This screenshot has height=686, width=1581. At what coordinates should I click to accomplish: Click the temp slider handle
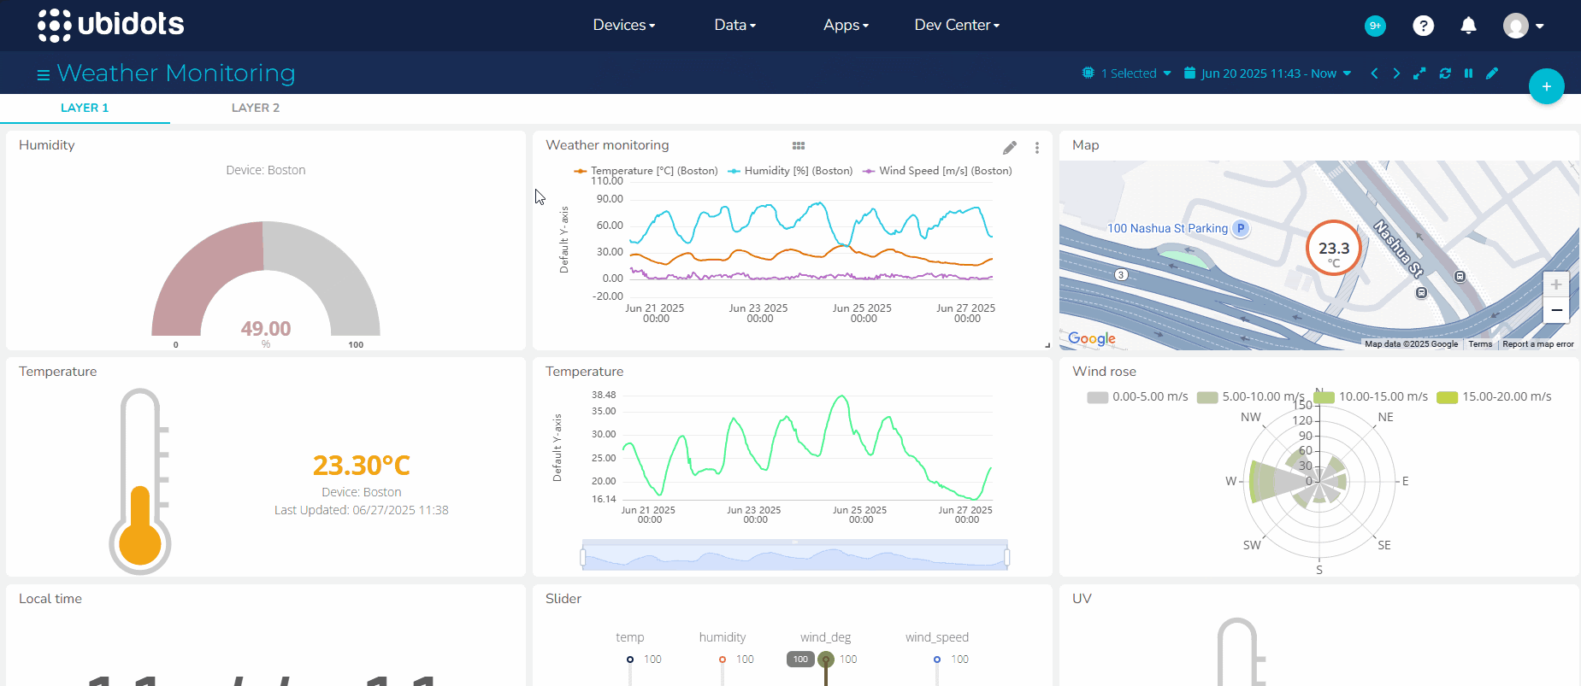coord(630,660)
